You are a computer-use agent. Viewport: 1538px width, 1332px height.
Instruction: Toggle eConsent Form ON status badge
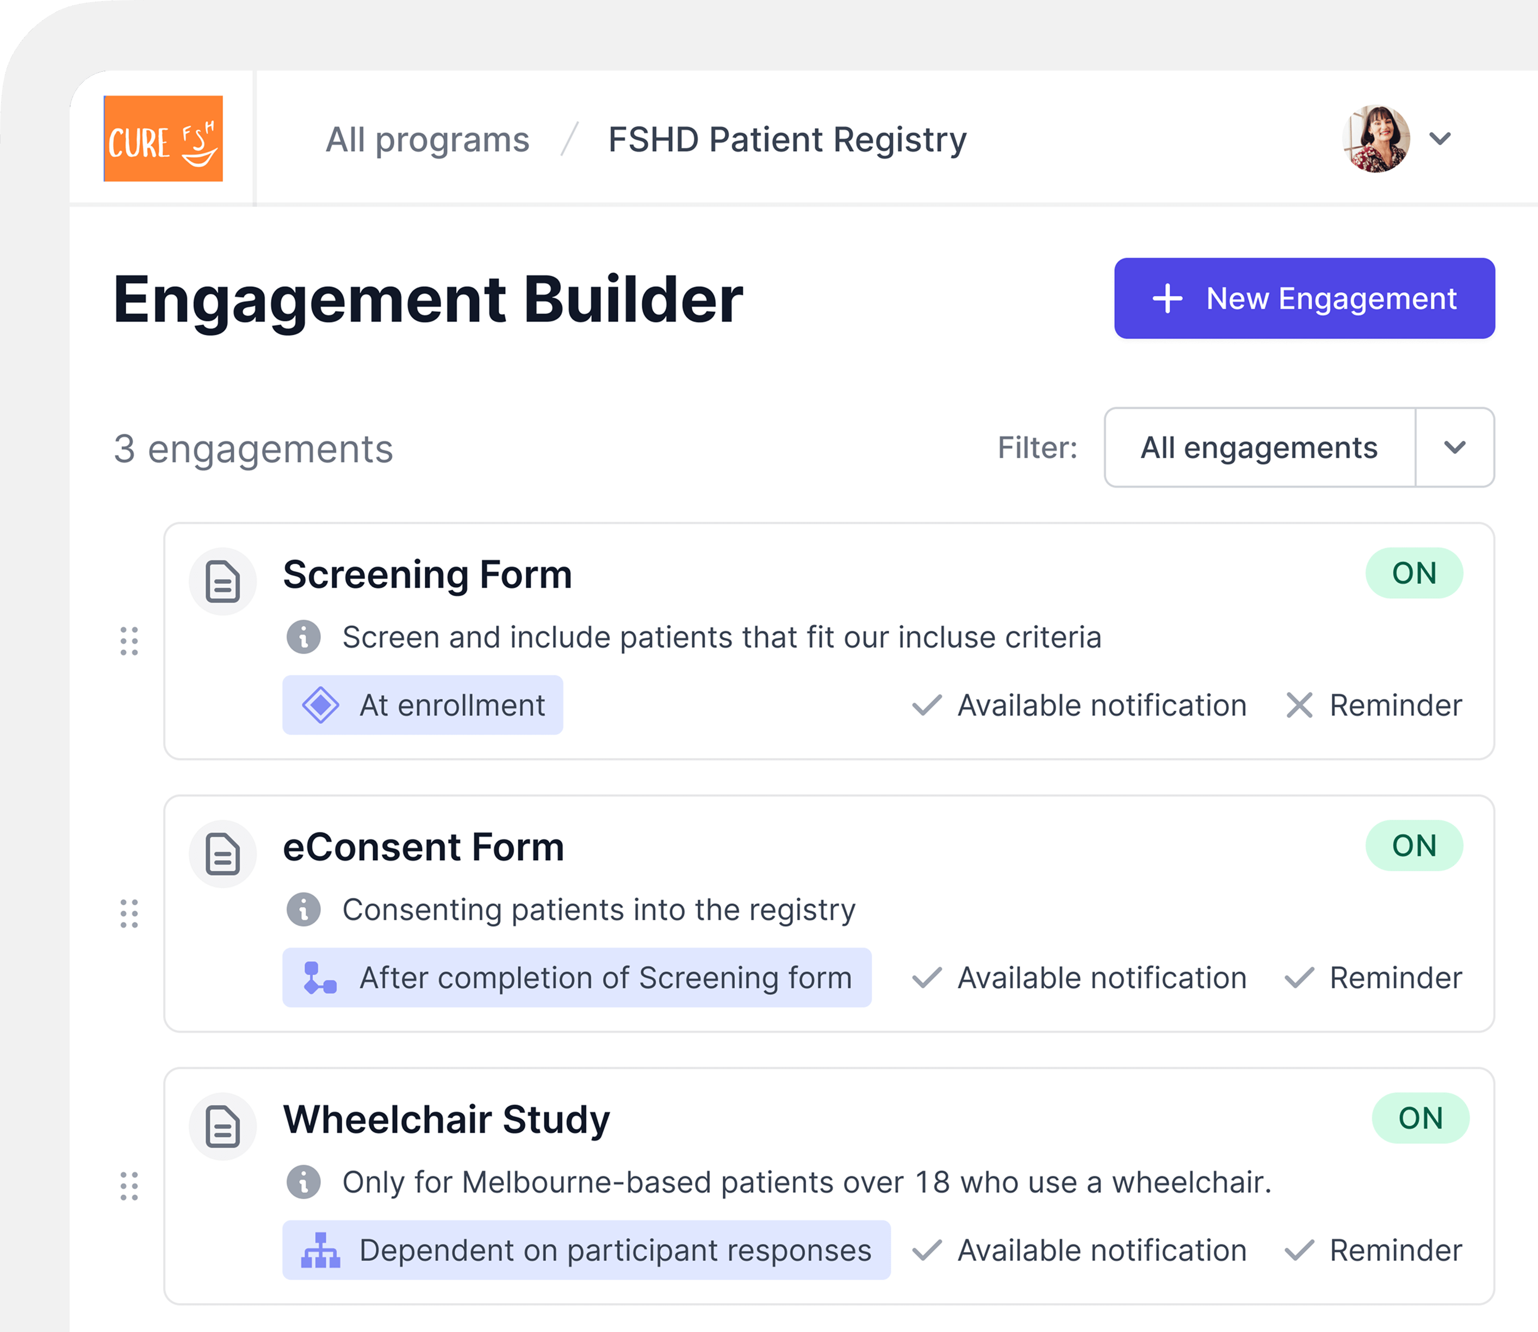tap(1414, 845)
